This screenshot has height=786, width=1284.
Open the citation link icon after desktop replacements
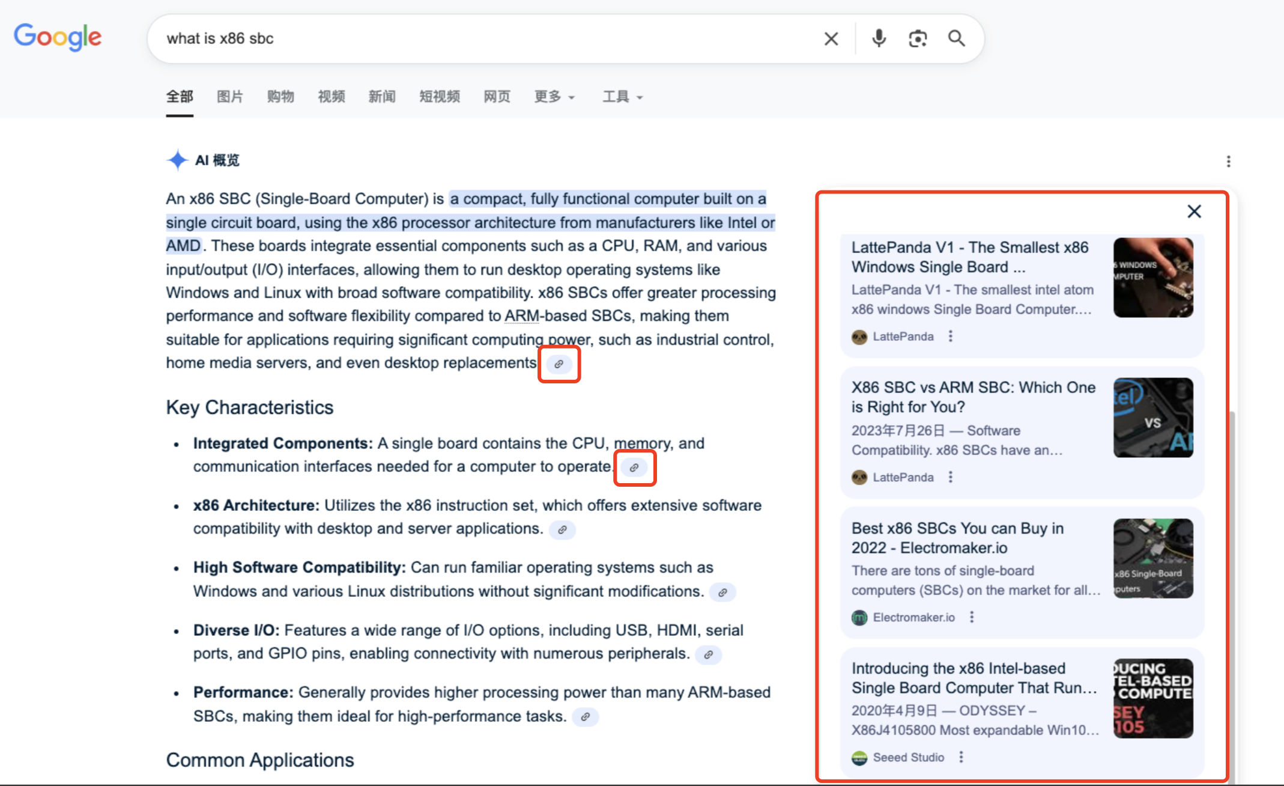click(559, 364)
